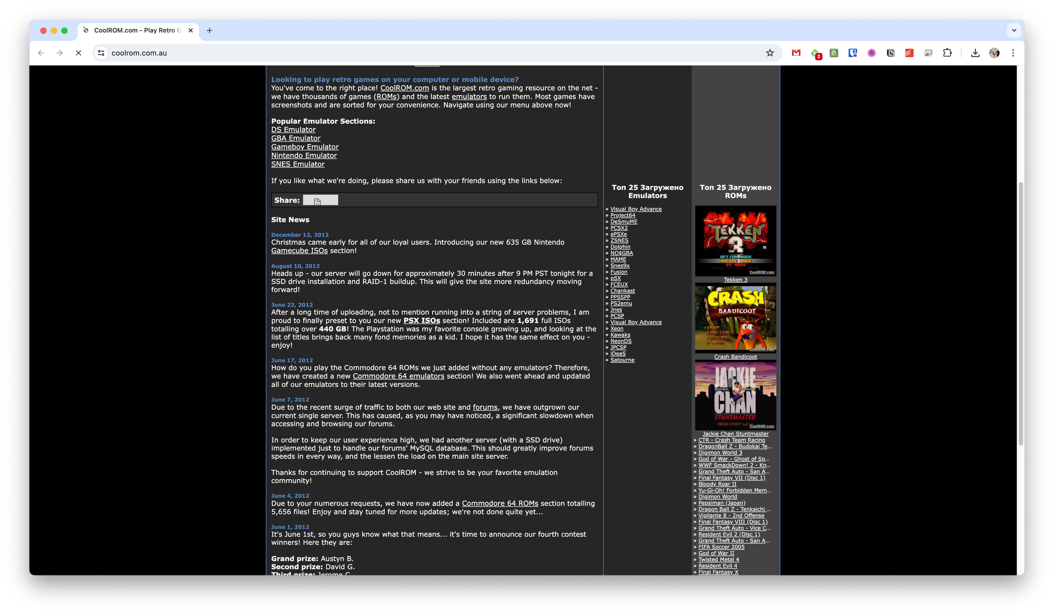Click the Feedly extension with badge 2
The width and height of the screenshot is (1054, 614).
coord(815,53)
